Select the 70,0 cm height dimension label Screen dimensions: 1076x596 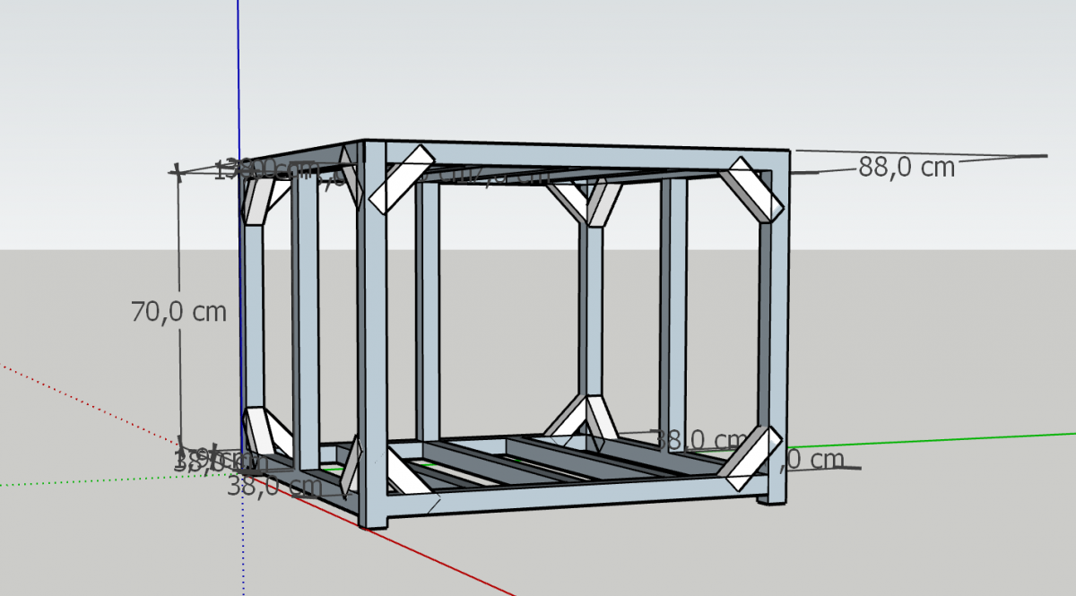point(178,312)
